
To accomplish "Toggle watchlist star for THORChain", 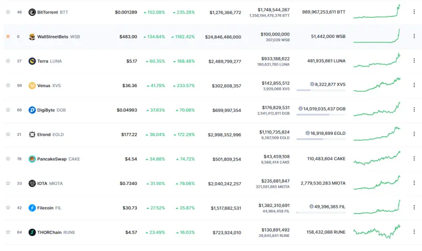I will coord(8,232).
